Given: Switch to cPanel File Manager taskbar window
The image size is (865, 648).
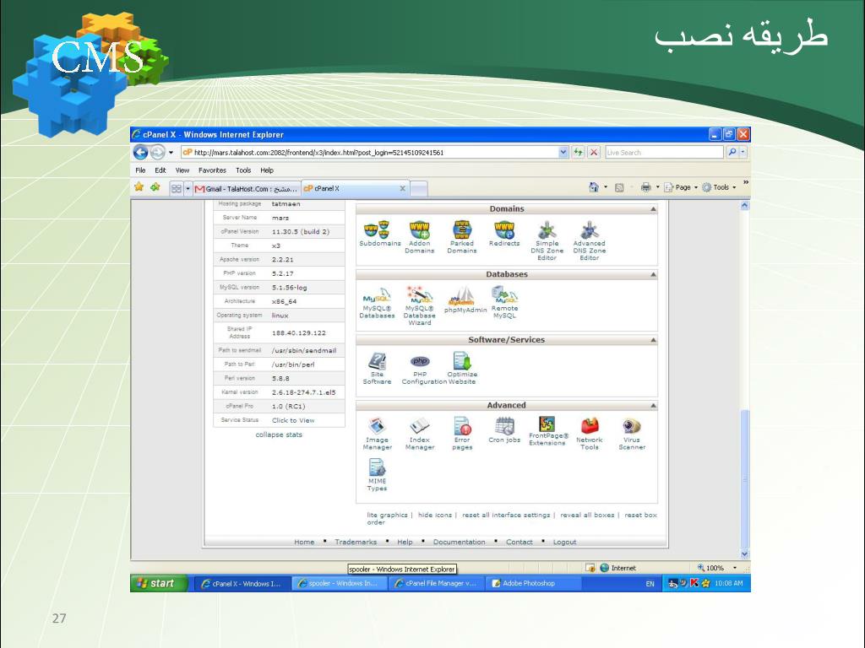Looking at the screenshot, I should tap(435, 583).
